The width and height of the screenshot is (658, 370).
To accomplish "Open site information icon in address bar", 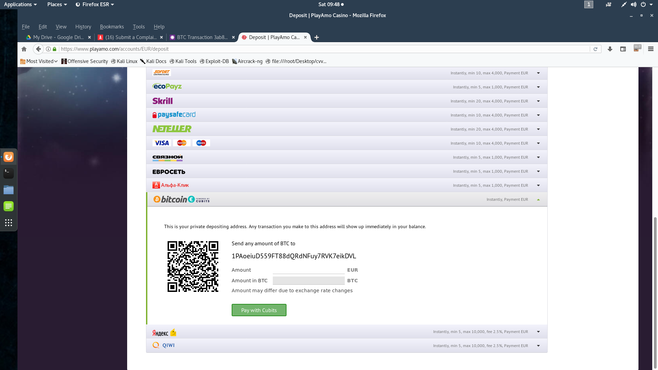I will coord(48,49).
